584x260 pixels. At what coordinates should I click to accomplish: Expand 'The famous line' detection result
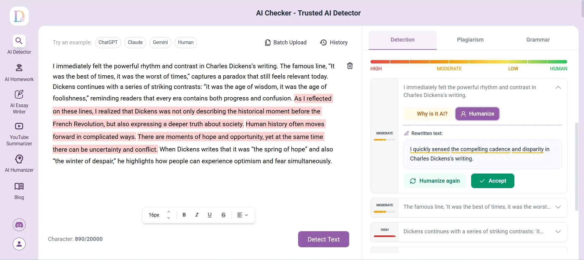(558, 207)
